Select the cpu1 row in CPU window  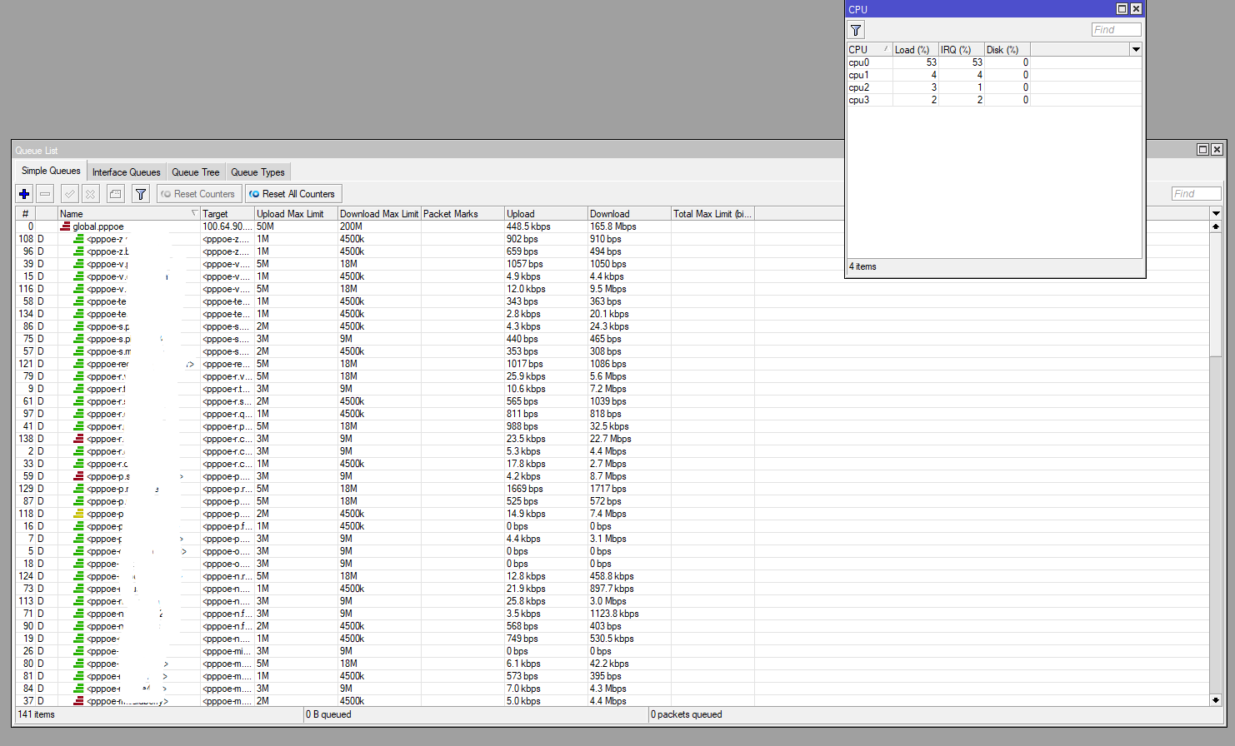click(994, 75)
